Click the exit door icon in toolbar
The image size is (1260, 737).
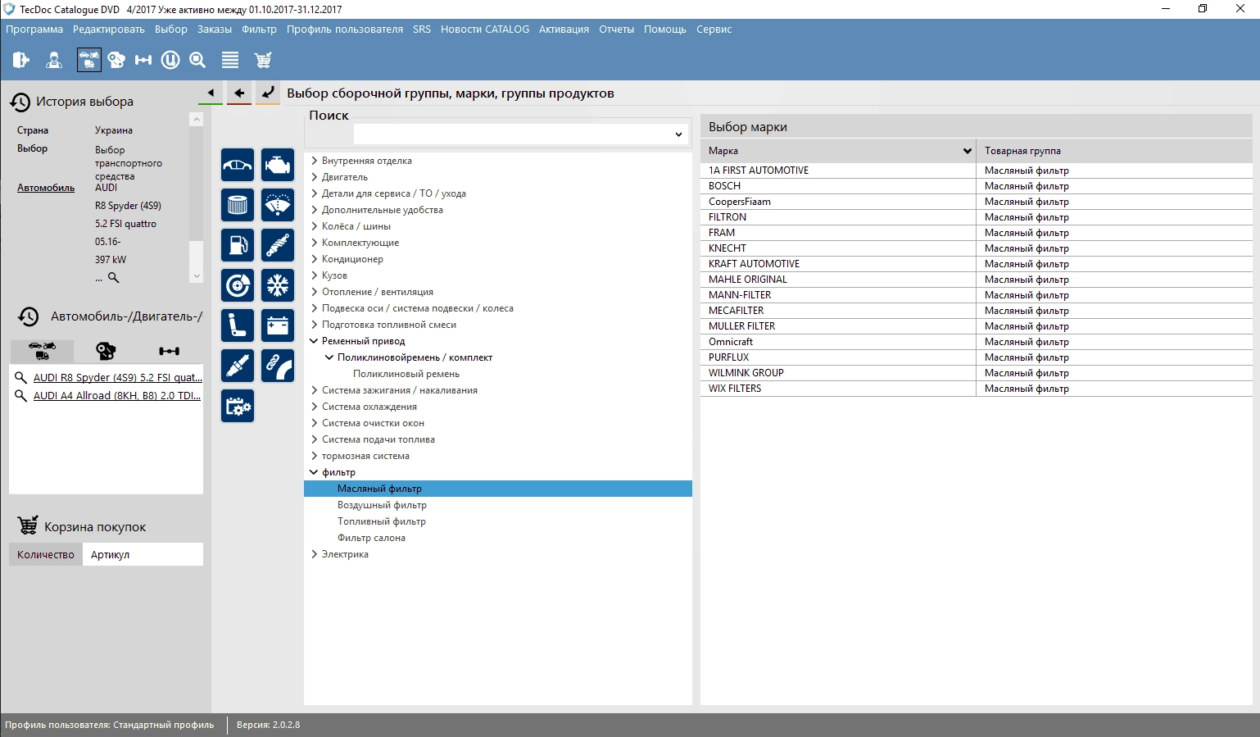pyautogui.click(x=20, y=60)
